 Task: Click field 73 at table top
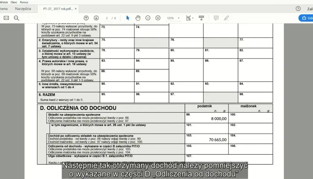117,31
